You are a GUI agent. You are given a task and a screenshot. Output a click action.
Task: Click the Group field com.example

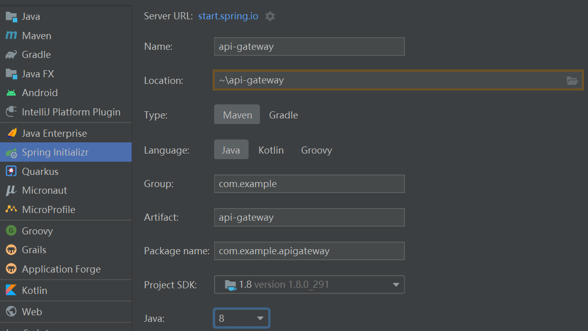[309, 184]
